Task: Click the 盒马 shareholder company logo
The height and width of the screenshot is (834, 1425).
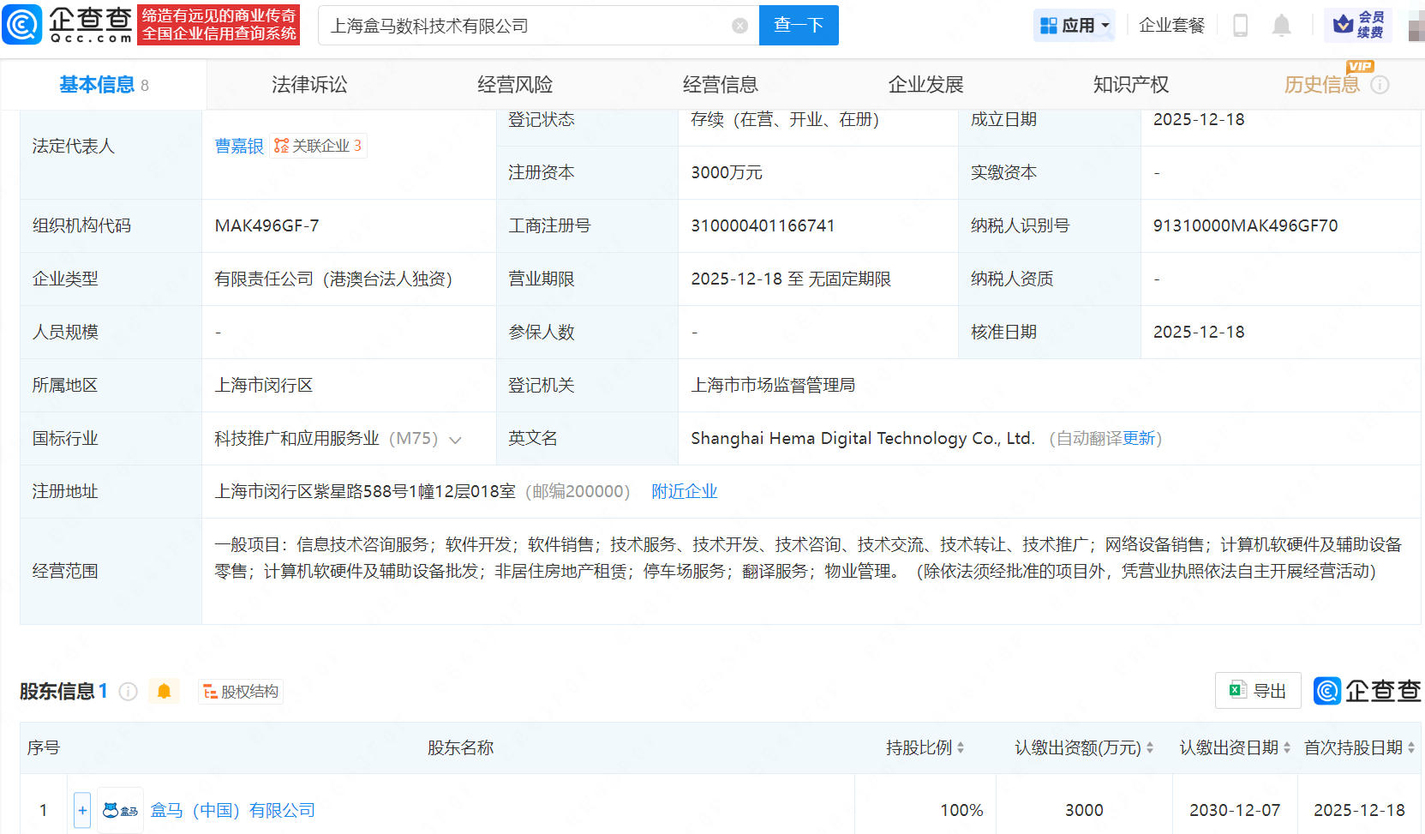Action: 119,809
